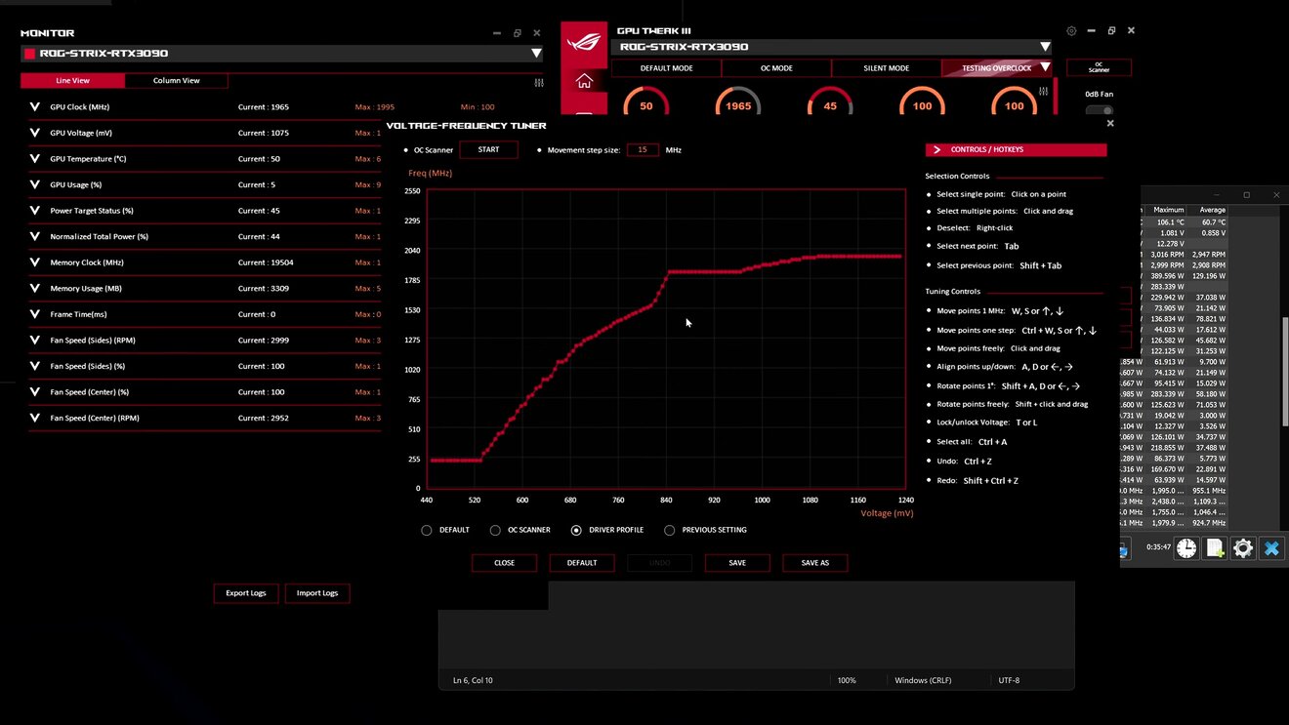The width and height of the screenshot is (1289, 725).
Task: Click the grid icon beside the GPU gauges
Action: click(x=1042, y=90)
